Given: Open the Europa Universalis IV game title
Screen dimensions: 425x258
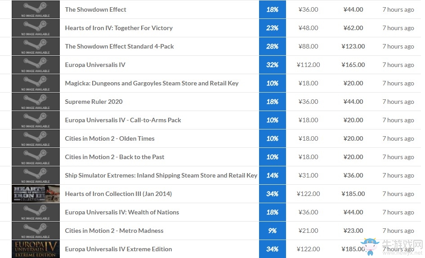Looking at the screenshot, I should pos(95,65).
